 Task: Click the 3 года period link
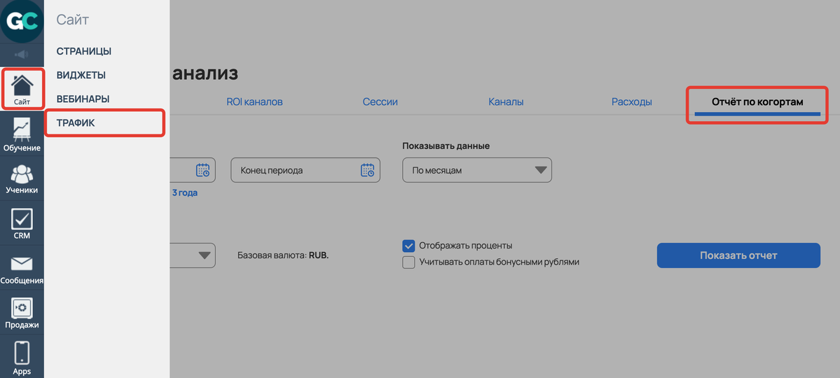[x=185, y=192]
